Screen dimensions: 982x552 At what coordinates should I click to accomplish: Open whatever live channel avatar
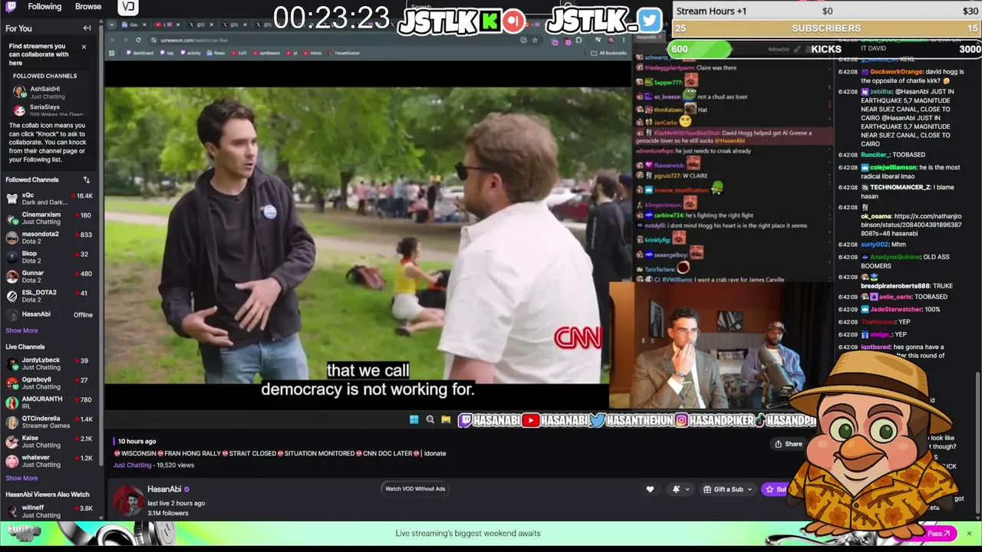click(x=12, y=461)
